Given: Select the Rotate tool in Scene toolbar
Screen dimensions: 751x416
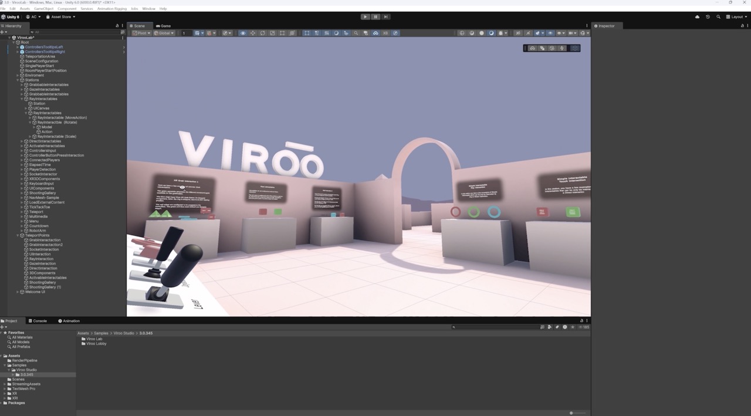Looking at the screenshot, I should [x=263, y=33].
